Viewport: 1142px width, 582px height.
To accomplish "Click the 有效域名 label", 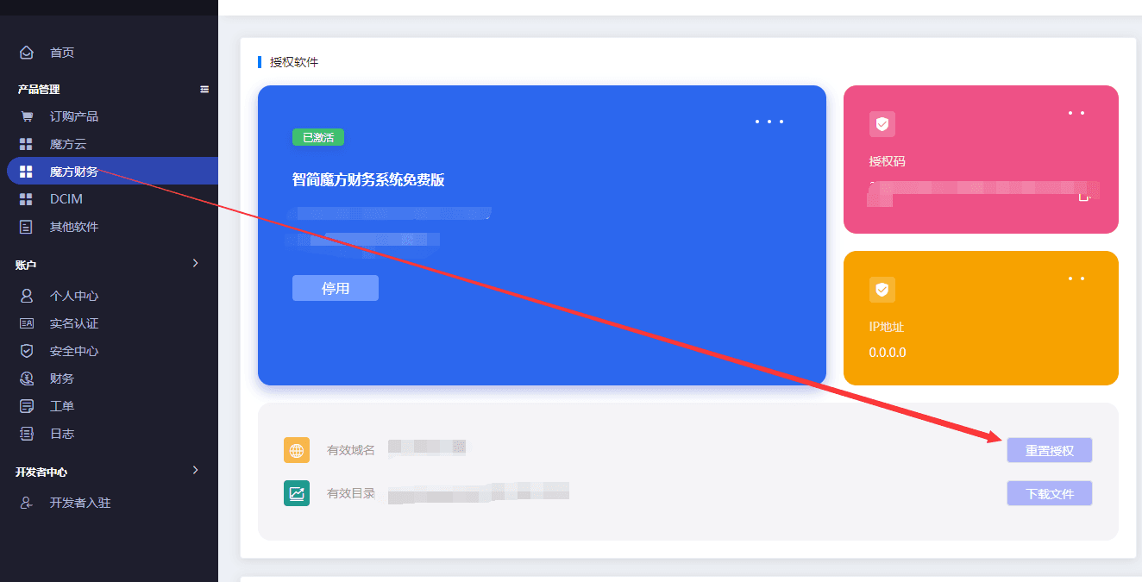I will pos(351,450).
